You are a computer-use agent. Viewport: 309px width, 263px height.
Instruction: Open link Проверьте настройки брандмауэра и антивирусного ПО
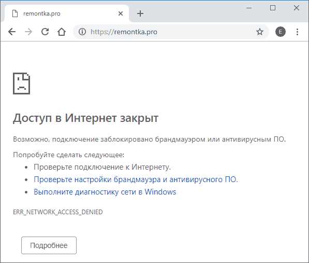[136, 179]
